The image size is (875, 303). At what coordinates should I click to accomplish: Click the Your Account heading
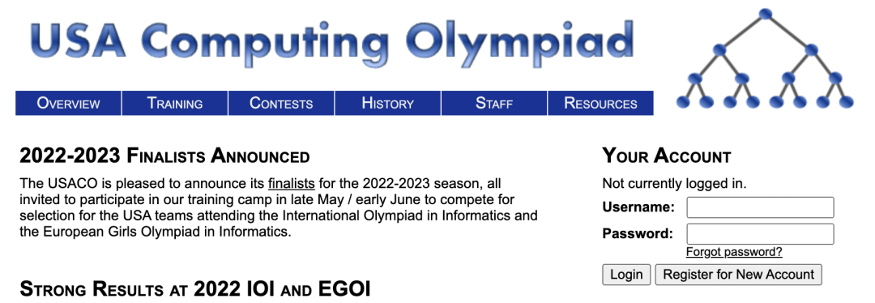[x=666, y=156]
